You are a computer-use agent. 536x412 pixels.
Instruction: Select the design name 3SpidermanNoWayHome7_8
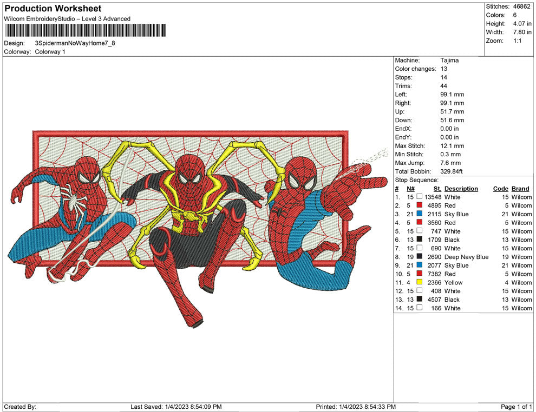tap(75, 43)
